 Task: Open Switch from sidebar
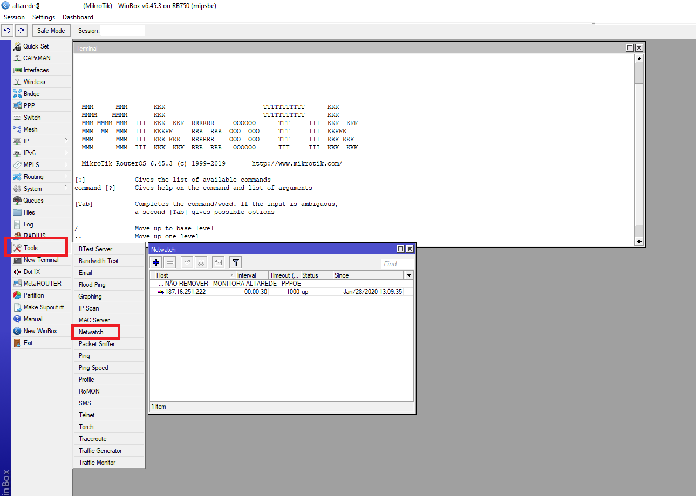click(42, 118)
